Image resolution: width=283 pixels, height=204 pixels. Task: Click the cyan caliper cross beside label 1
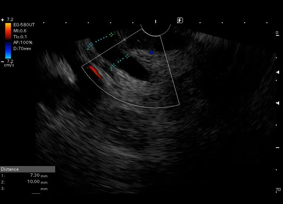coord(113,66)
